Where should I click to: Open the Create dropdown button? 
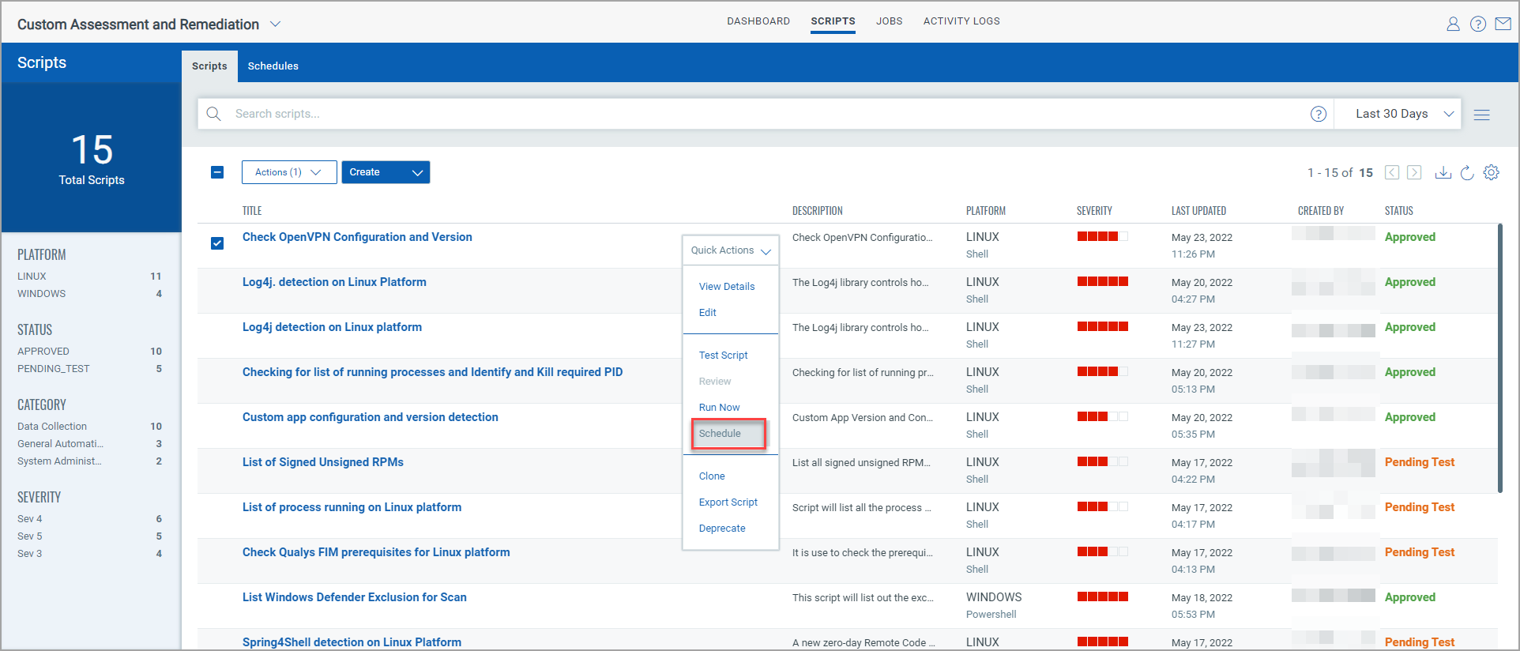click(x=386, y=172)
